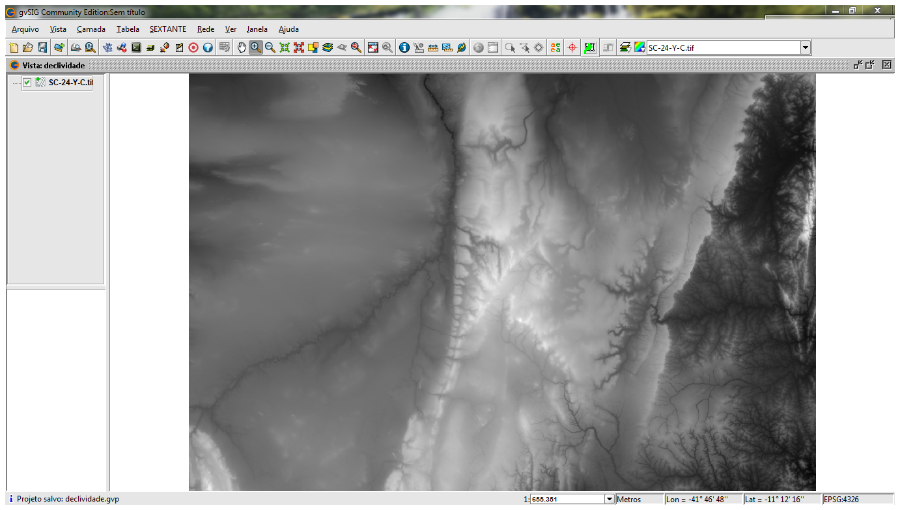Click the Open project folder icon
The height and width of the screenshot is (510, 900).
pos(28,47)
